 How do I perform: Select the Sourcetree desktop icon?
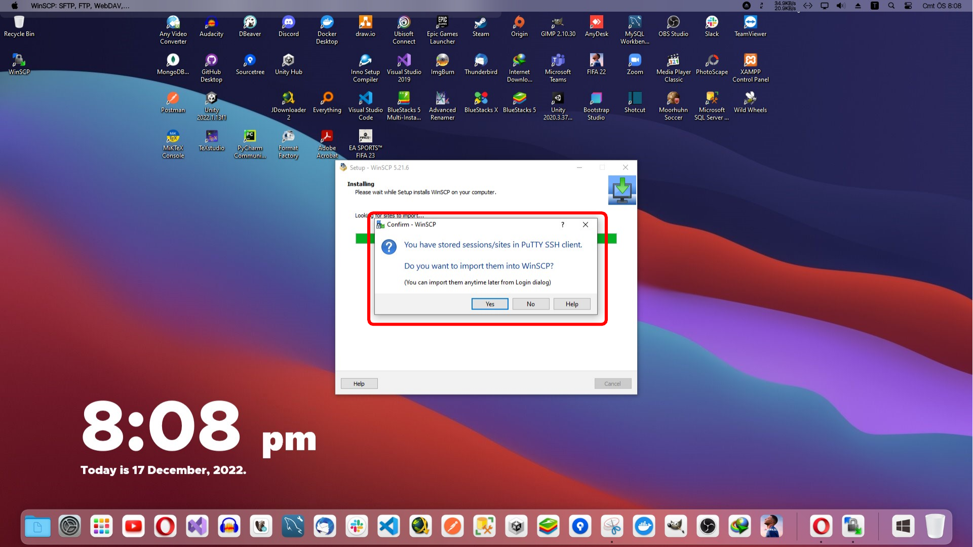(x=250, y=64)
